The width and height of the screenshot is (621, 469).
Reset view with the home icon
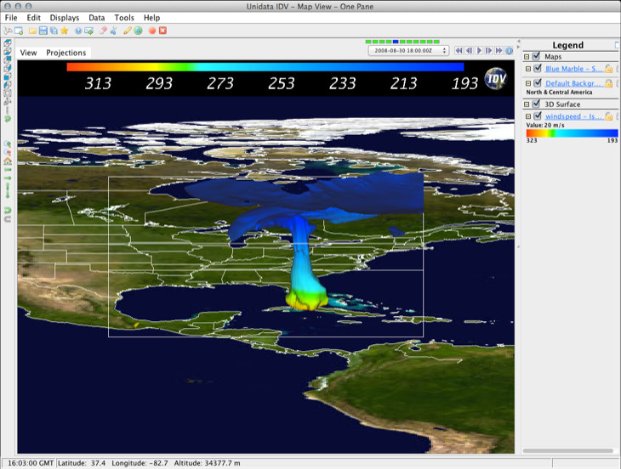tap(8, 161)
